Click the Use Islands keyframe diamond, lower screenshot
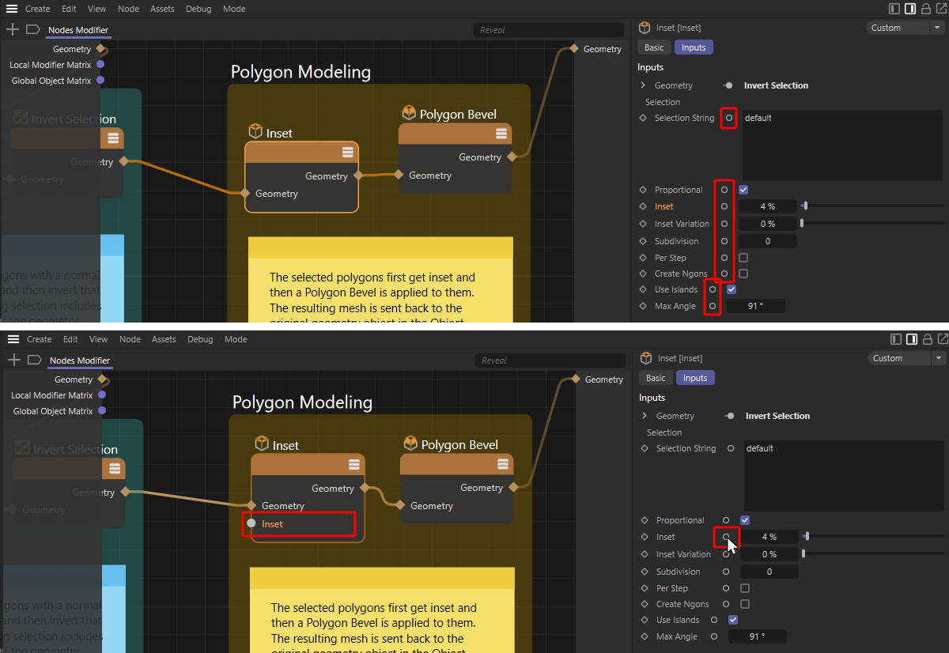The image size is (949, 653). click(645, 620)
